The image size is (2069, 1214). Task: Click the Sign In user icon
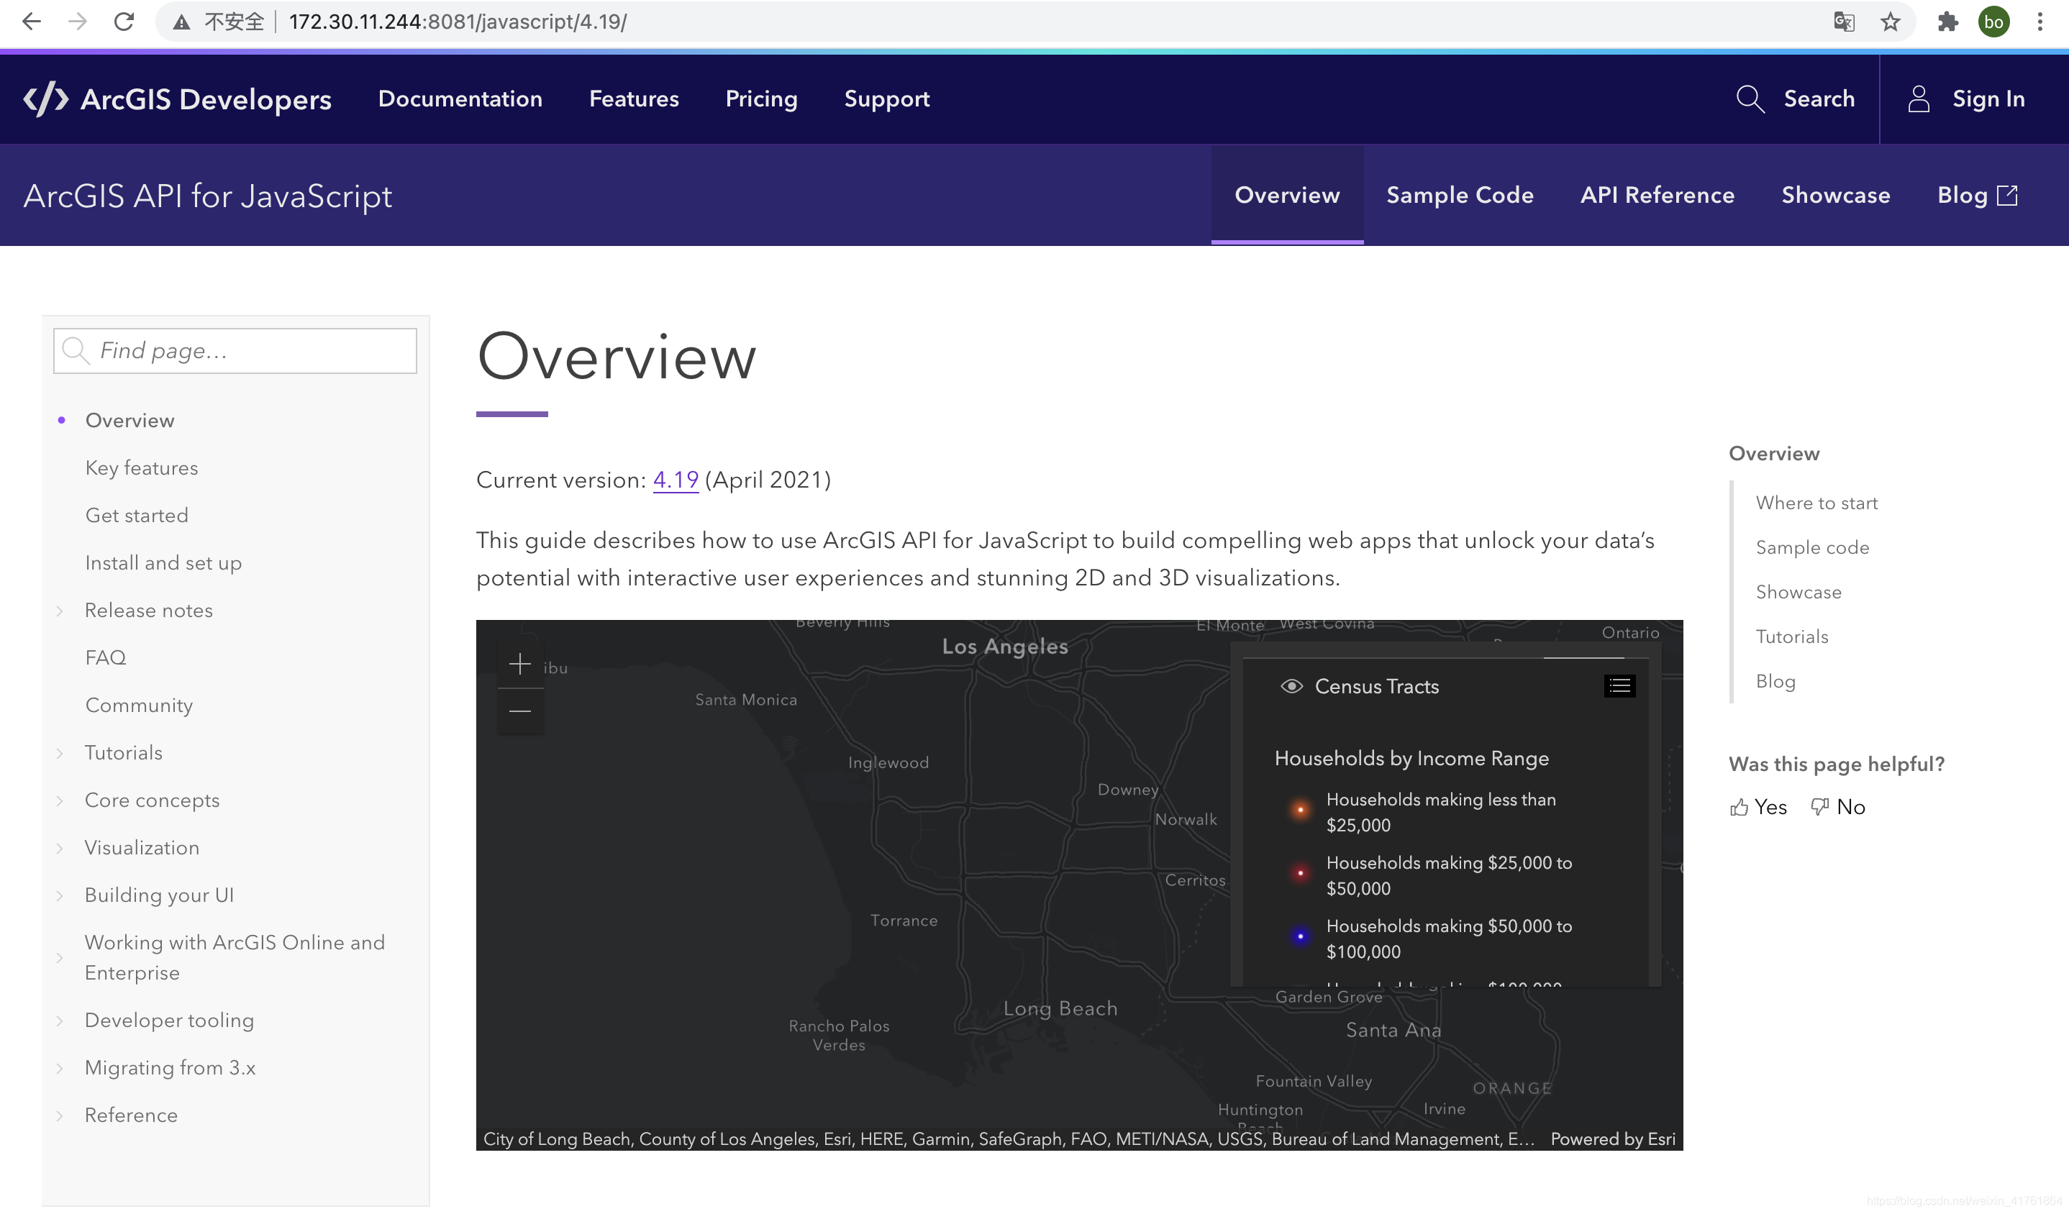[1919, 99]
